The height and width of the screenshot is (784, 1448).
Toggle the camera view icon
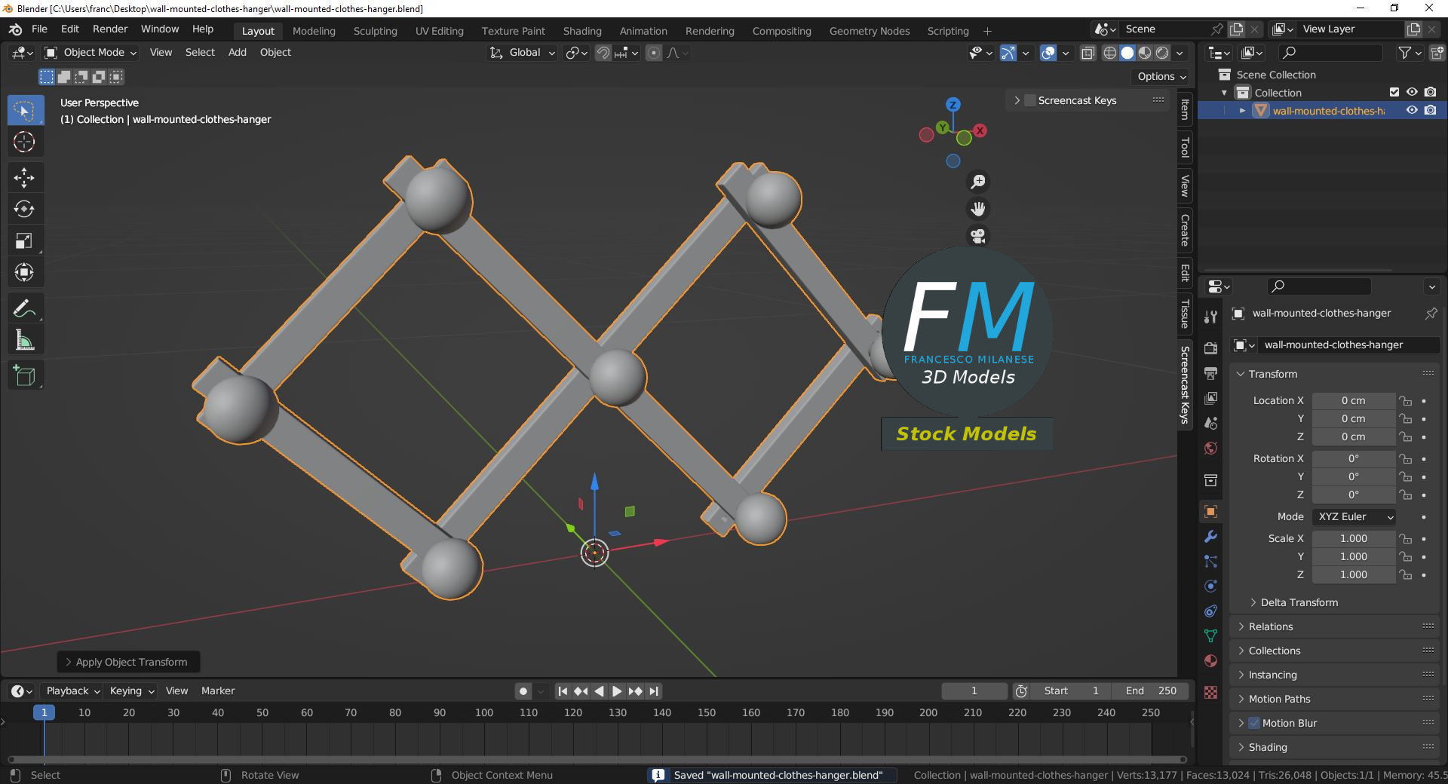[x=978, y=236]
